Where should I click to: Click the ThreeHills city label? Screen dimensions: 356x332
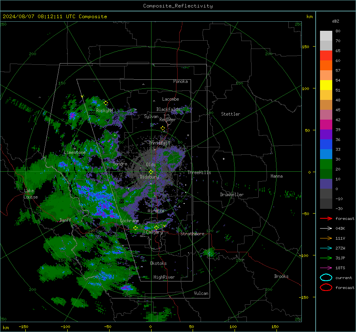tap(199, 173)
